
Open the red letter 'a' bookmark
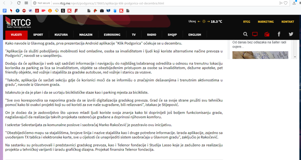(x=37, y=11)
